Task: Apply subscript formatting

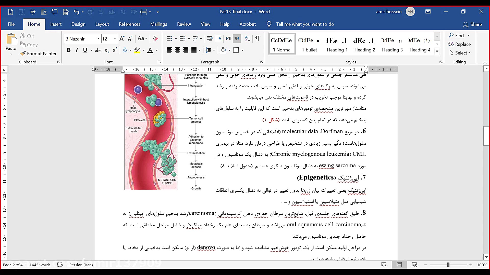Action: click(106, 50)
